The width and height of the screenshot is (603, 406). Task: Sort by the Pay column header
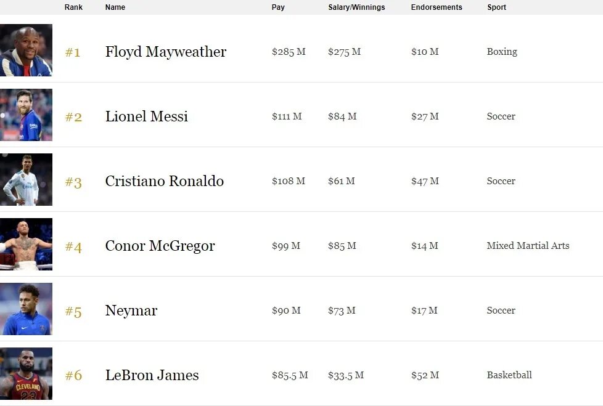tap(278, 7)
